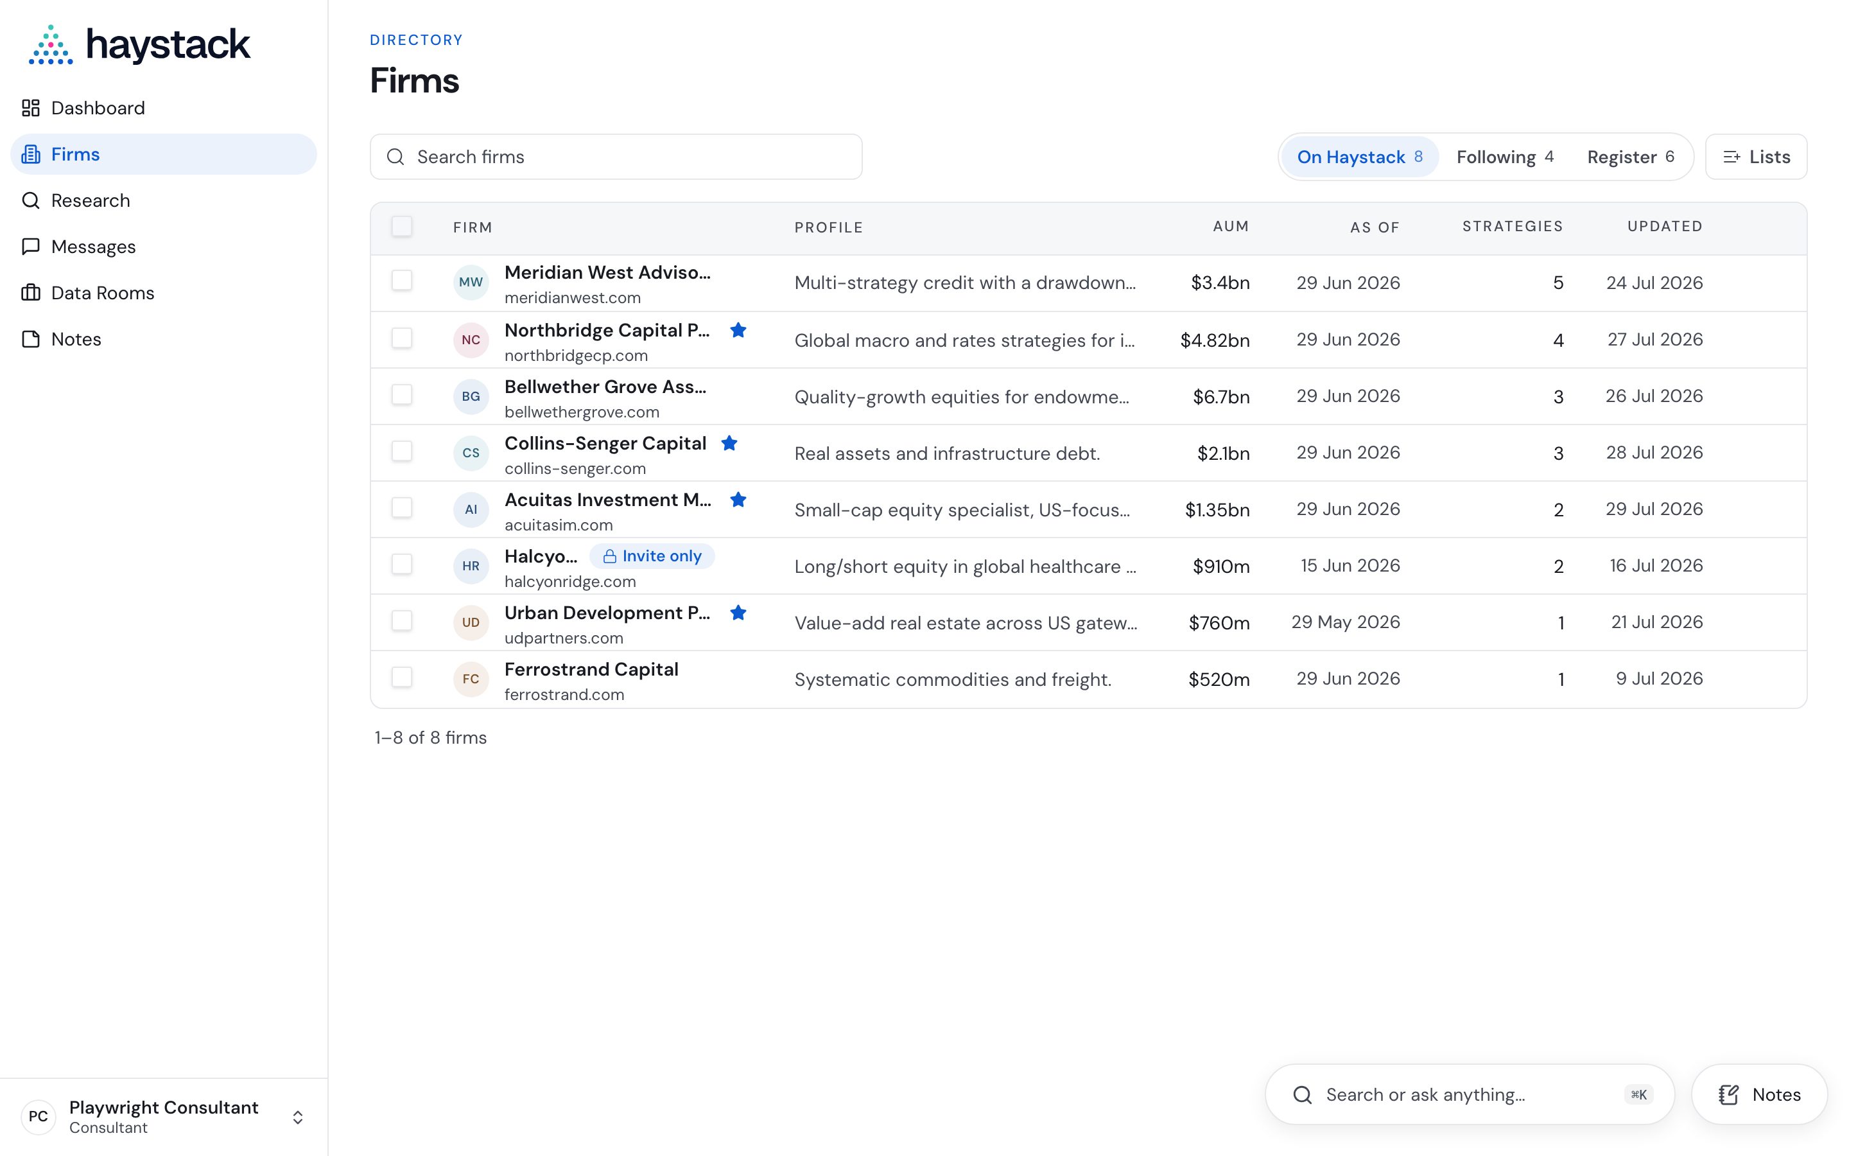Toggle the star on Northbridge Capital

pos(738,330)
